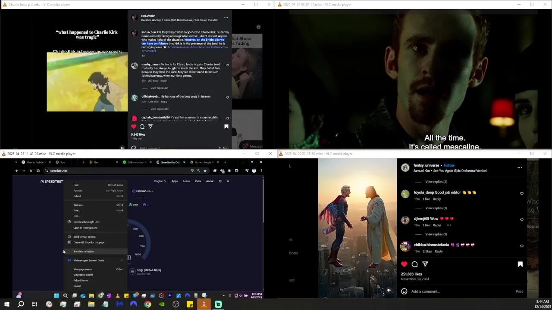
Task: Open emoji picker beside Add a comment
Action: (x=404, y=291)
